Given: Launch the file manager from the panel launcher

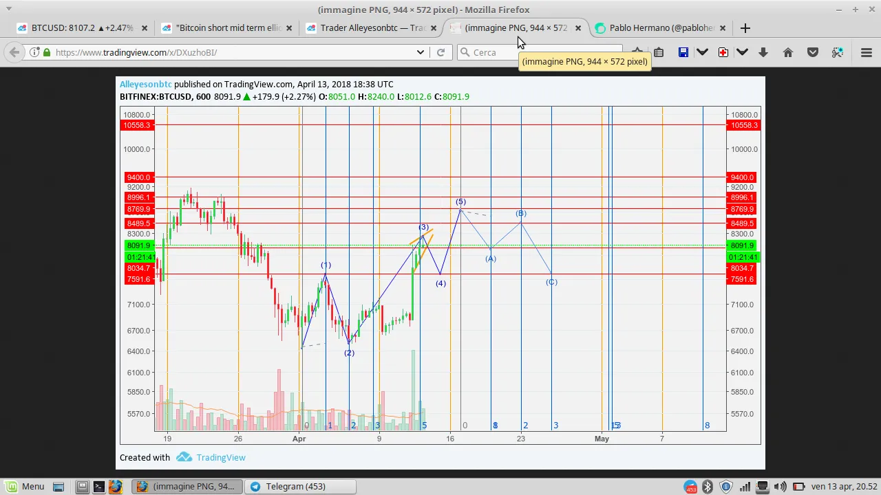Looking at the screenshot, I should tap(82, 487).
